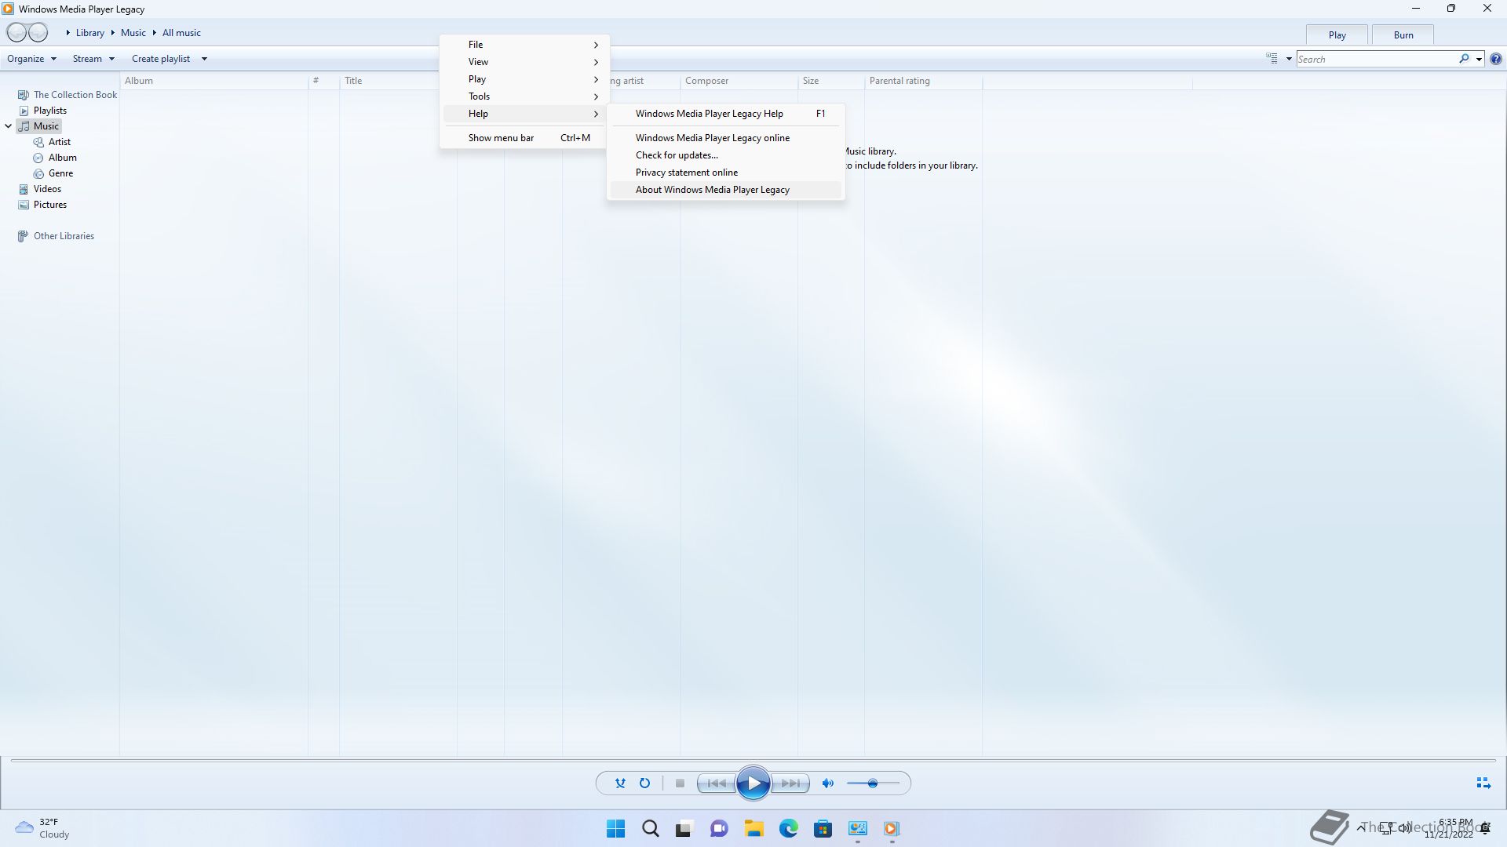The height and width of the screenshot is (847, 1507).
Task: Expand the File submenu
Action: (525, 45)
